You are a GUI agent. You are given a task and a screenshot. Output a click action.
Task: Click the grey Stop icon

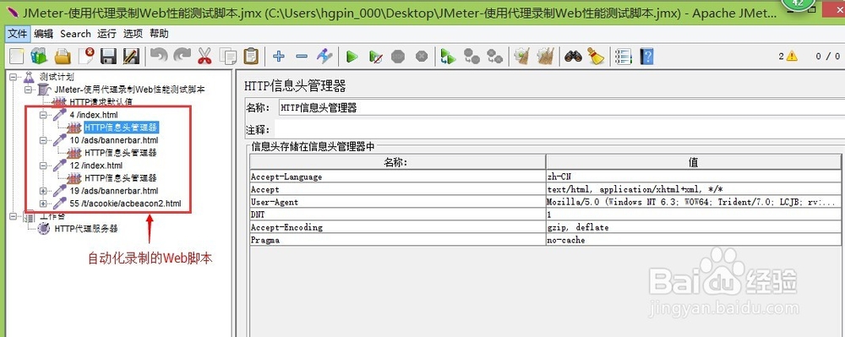(398, 56)
